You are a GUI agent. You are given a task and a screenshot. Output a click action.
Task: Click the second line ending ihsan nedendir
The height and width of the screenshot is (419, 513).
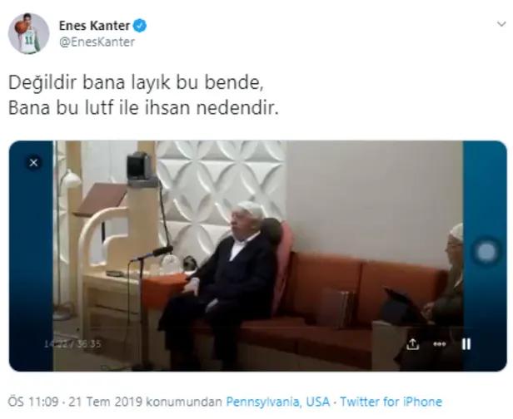pos(143,108)
